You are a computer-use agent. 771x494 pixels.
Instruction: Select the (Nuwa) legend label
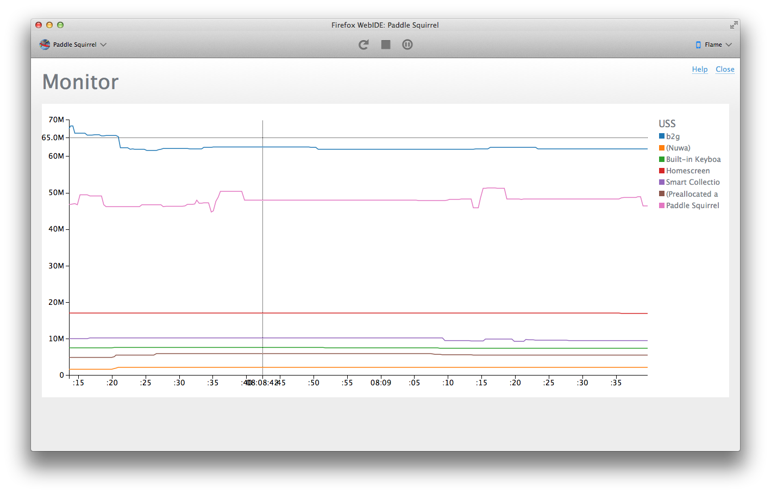pyautogui.click(x=678, y=148)
